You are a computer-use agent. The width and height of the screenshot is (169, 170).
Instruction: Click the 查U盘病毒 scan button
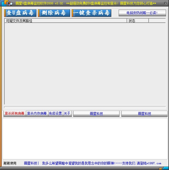(20, 13)
